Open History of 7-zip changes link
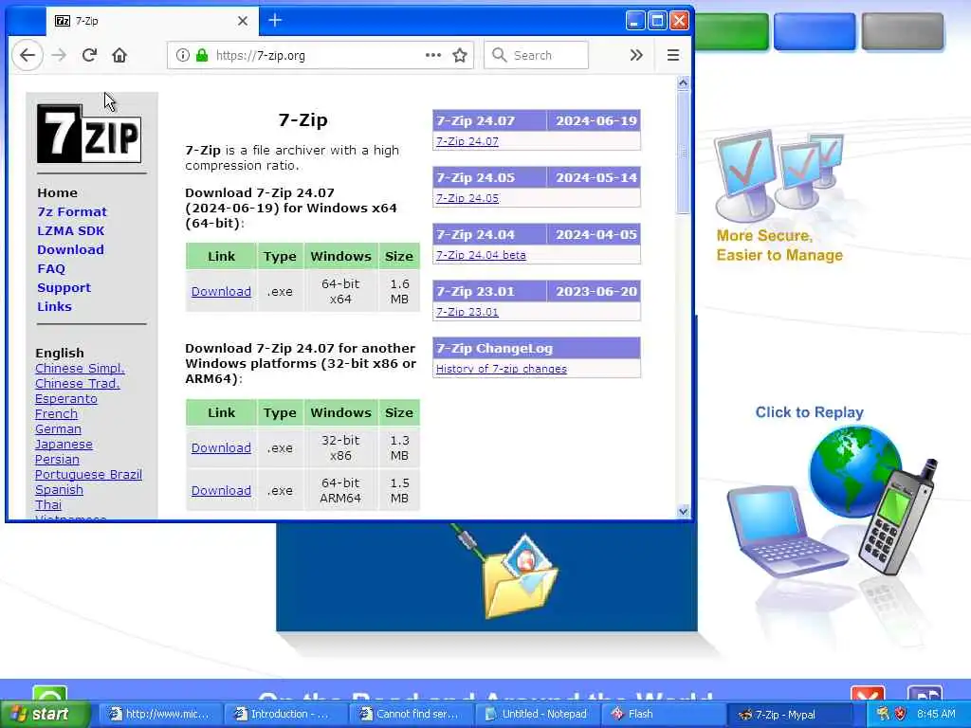Screen dimensions: 971x728 501,369
